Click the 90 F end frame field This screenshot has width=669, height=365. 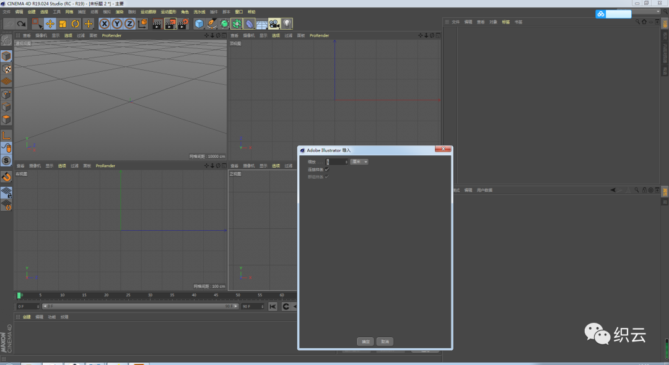253,306
